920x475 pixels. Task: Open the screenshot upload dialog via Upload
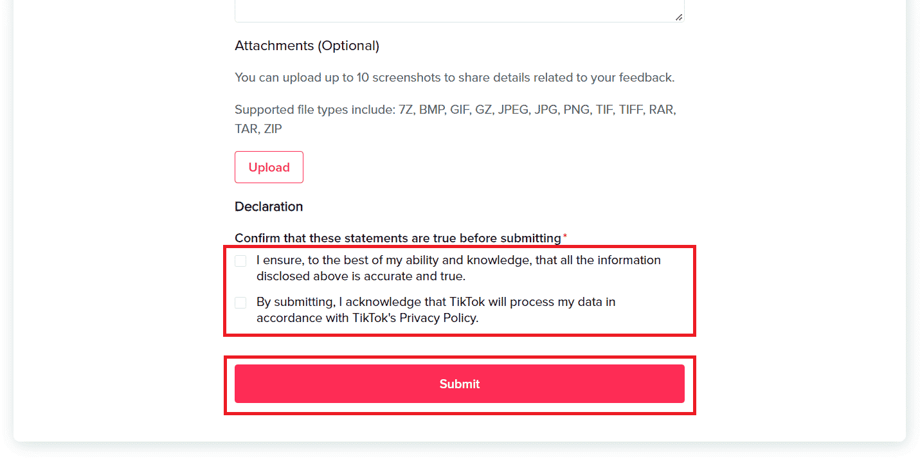pos(269,167)
